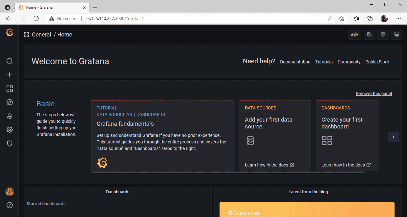This screenshot has width=407, height=217.
Task: Click the grid icon beside General
Action: 26,35
